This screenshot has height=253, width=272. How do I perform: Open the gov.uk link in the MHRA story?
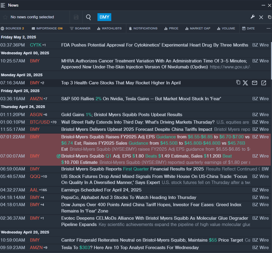click(230, 67)
